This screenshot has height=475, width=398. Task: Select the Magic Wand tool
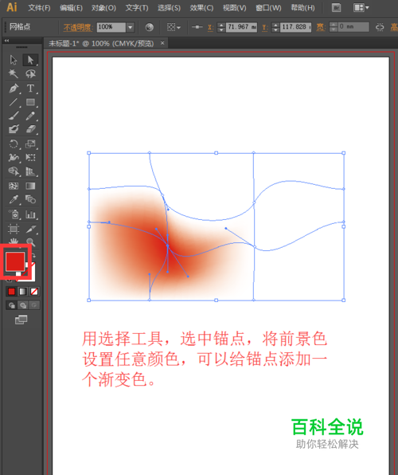[14, 73]
